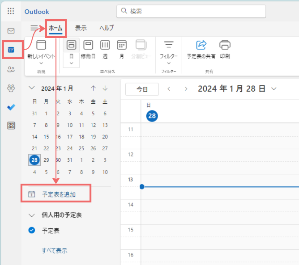
Task: Select January 22 in mini calendar
Action: pos(47,148)
